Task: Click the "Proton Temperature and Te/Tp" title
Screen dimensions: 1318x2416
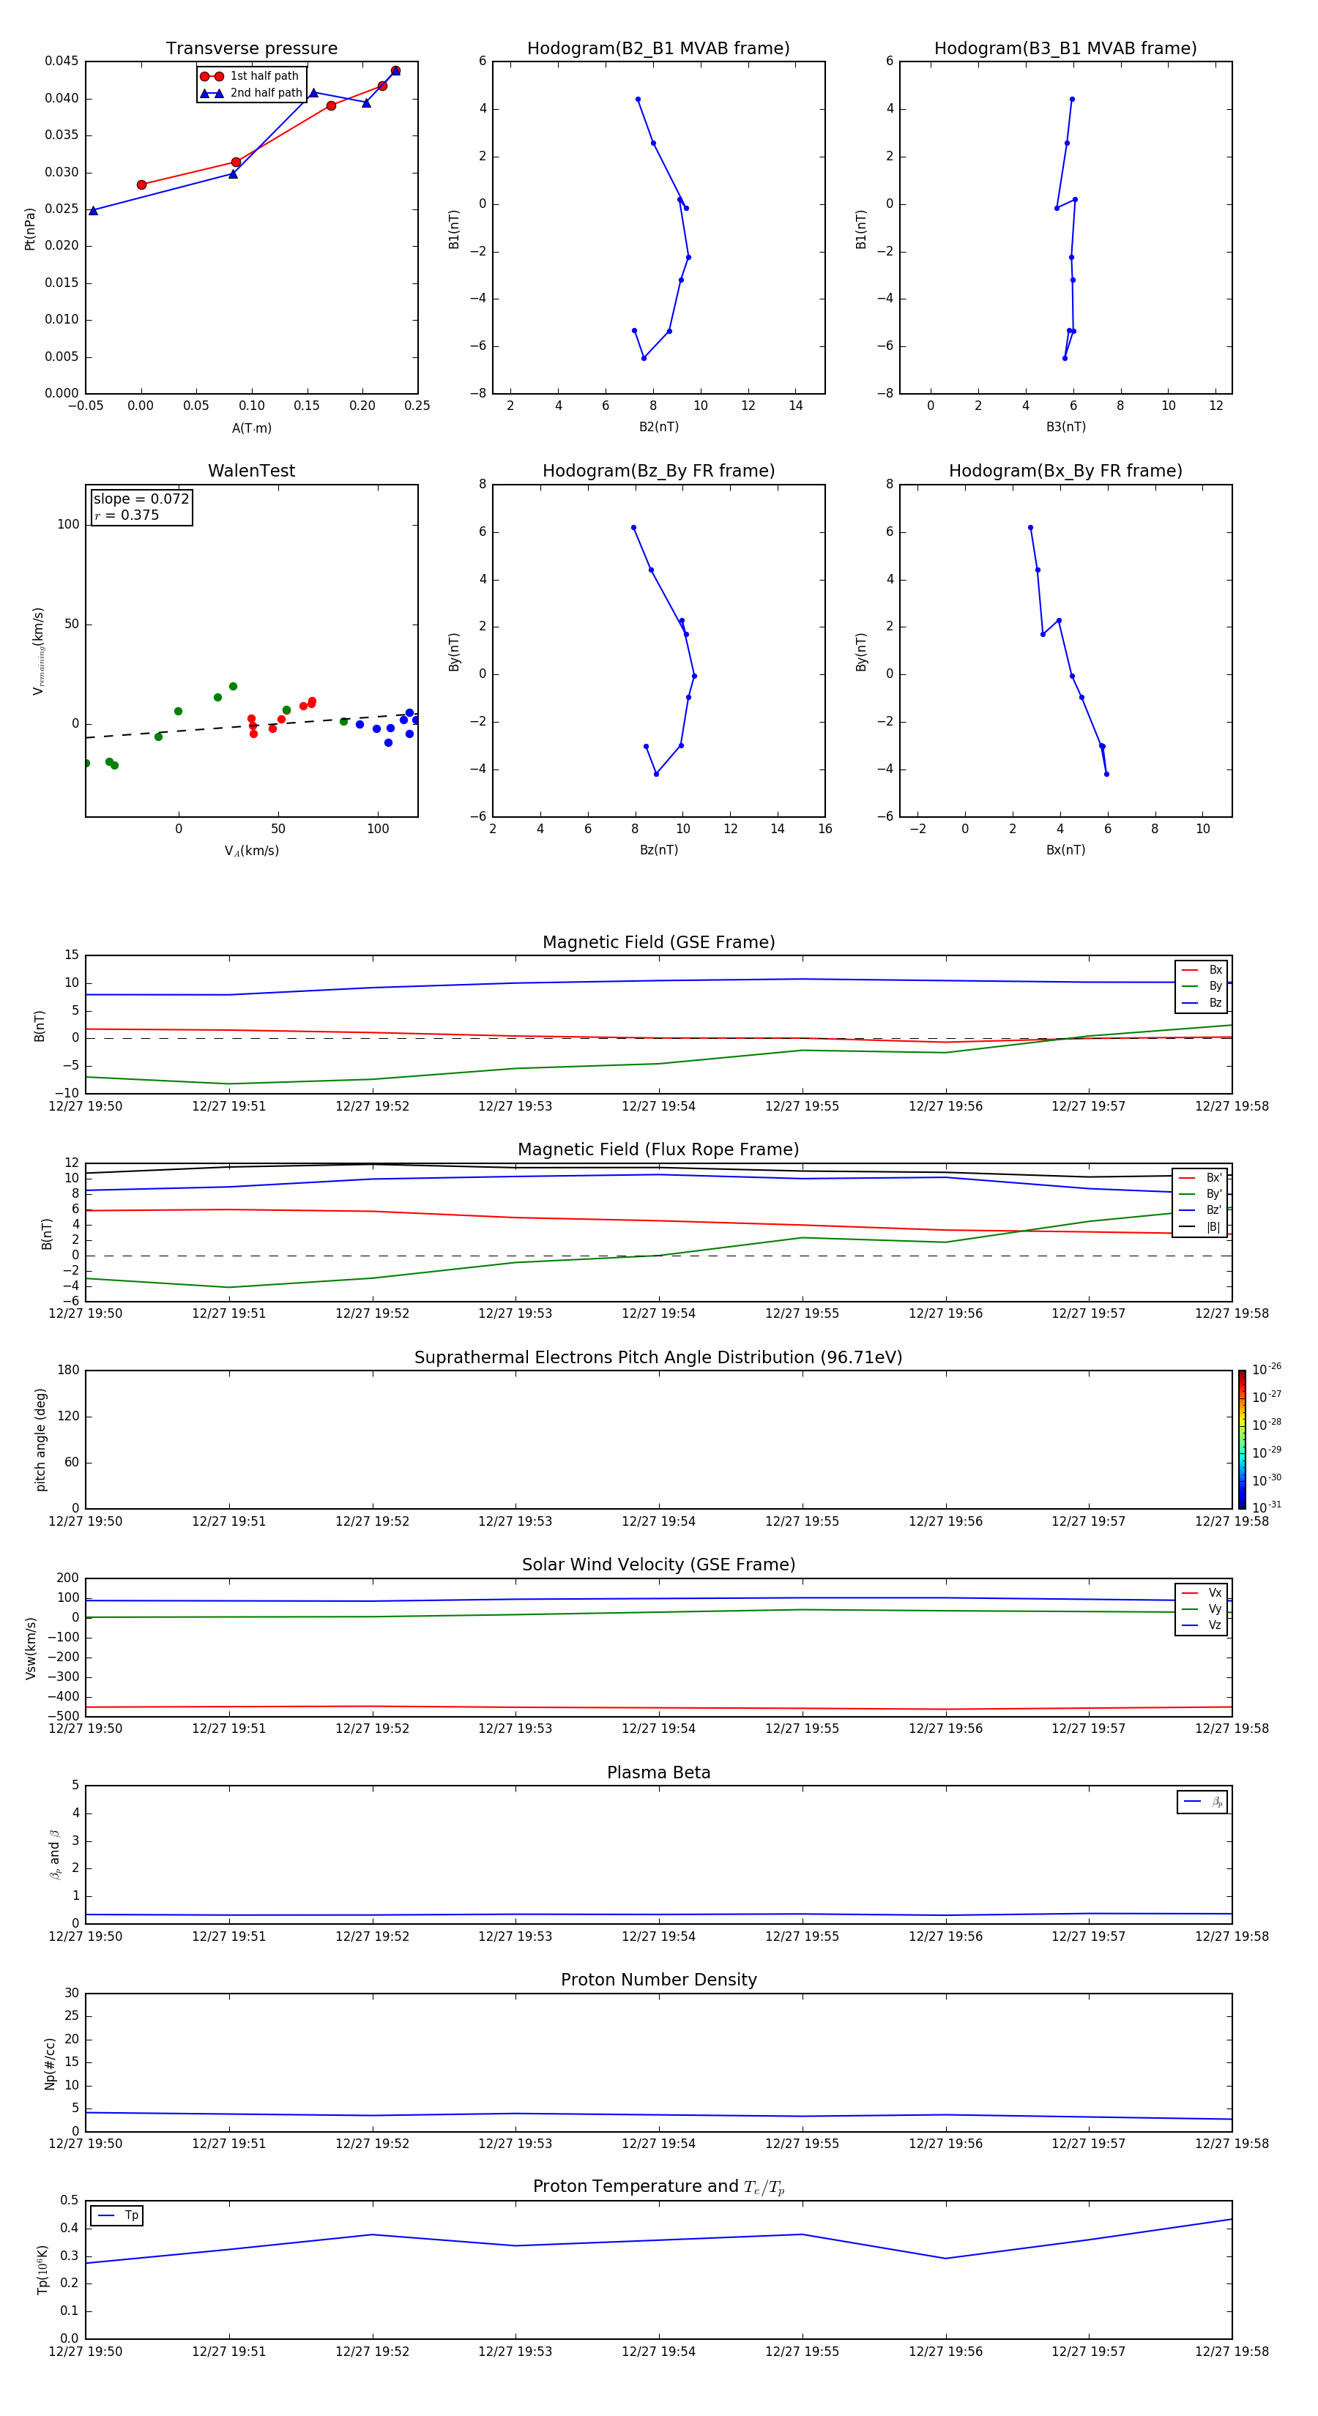Action: tap(658, 2187)
